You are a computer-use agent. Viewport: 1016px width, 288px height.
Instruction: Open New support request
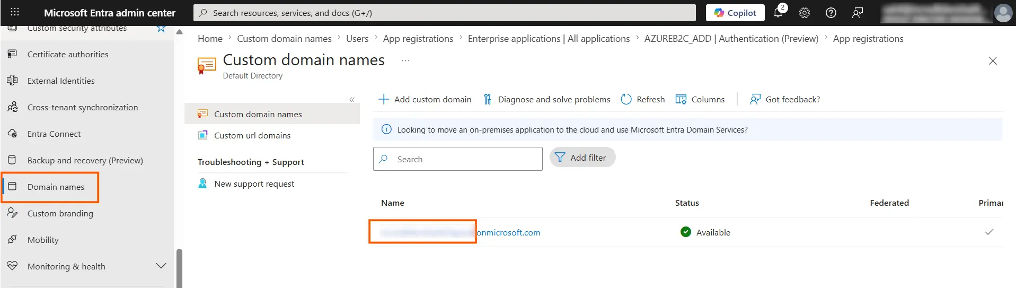tap(254, 184)
